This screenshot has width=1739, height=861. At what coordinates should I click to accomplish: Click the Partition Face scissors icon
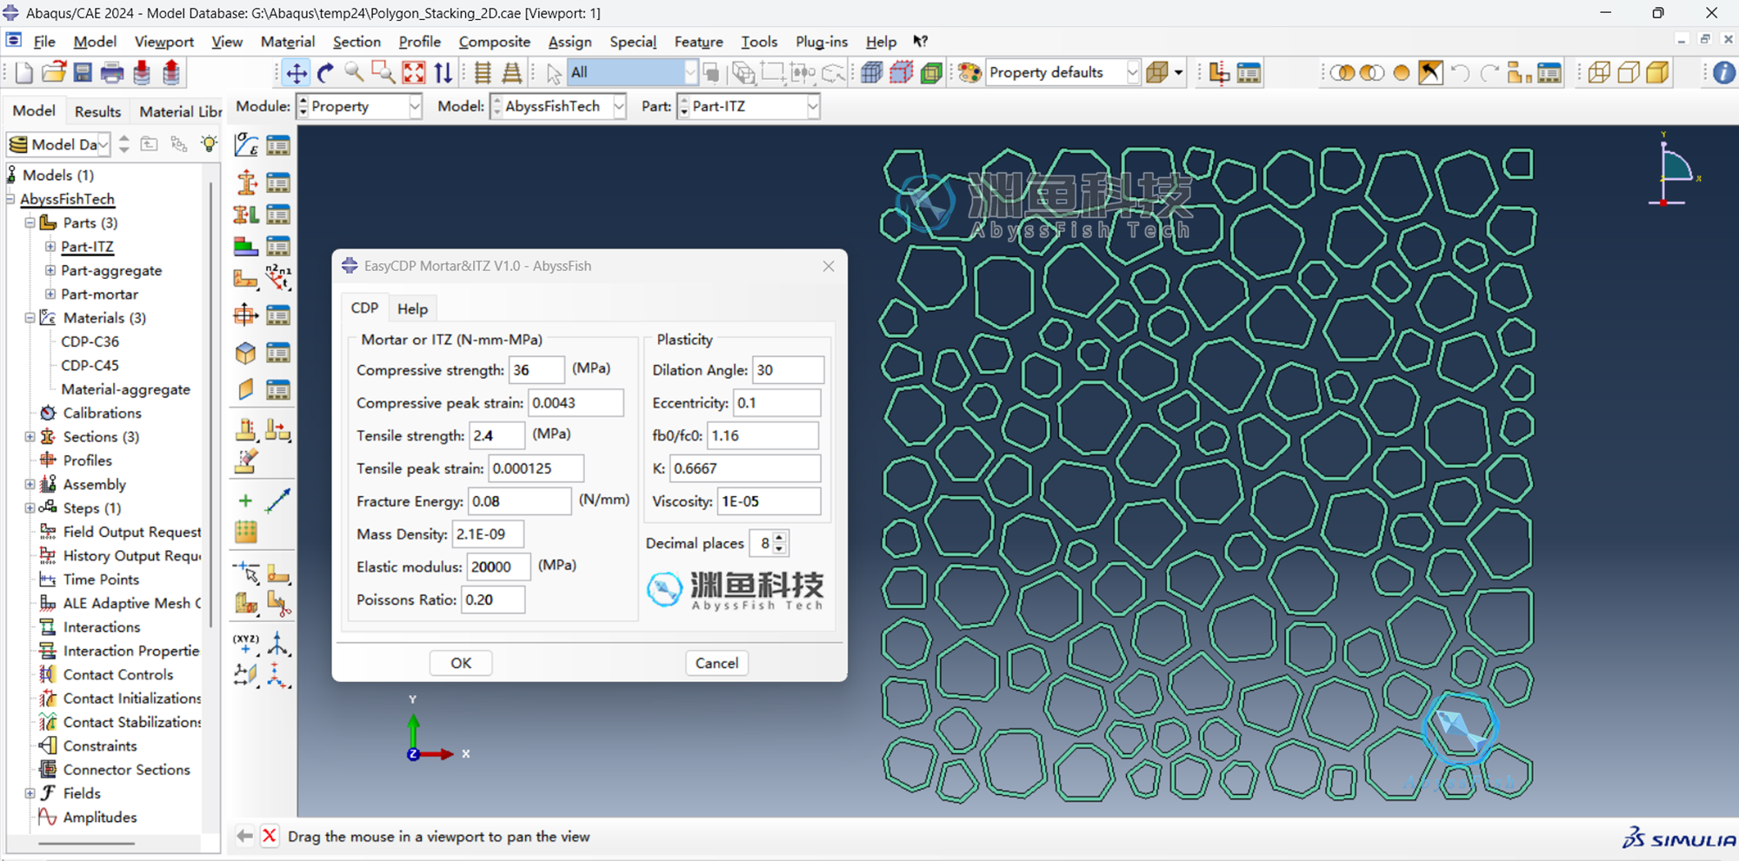point(278,603)
